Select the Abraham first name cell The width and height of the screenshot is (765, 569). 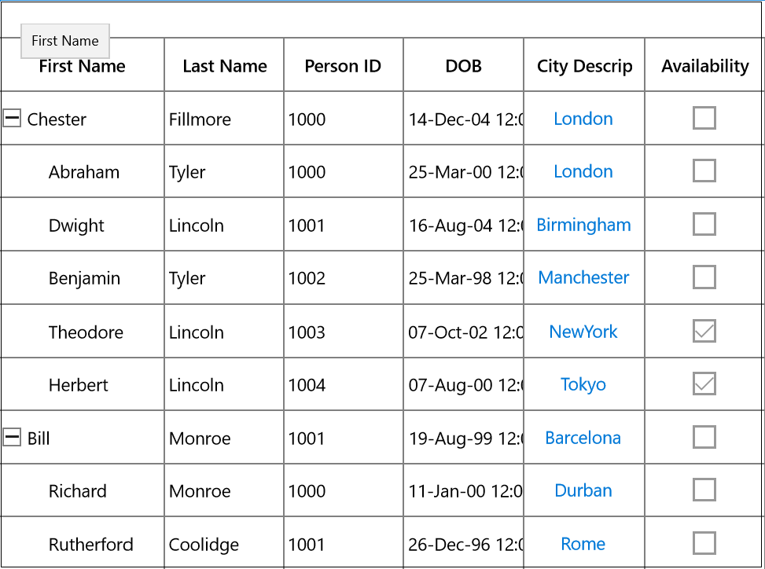pyautogui.click(x=83, y=171)
